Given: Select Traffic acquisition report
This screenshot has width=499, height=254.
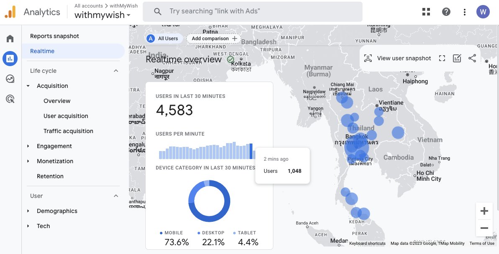Looking at the screenshot, I should click(68, 131).
